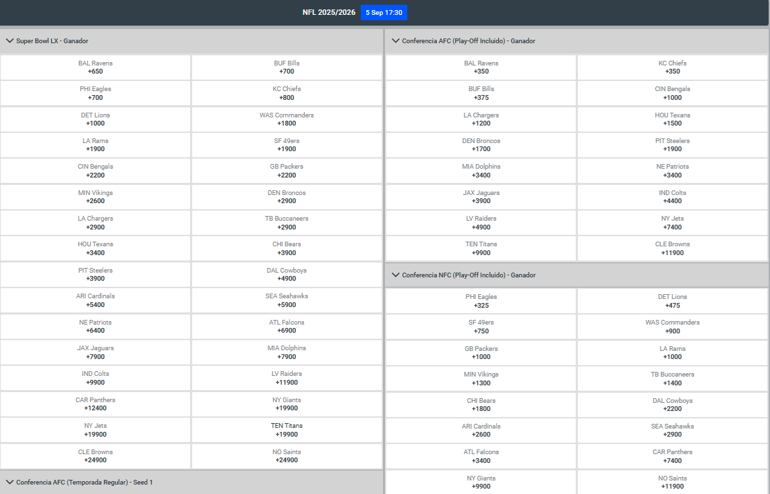Pick DEN Broncos at +1700
Viewport: 770px width, 494px height.
click(x=481, y=145)
